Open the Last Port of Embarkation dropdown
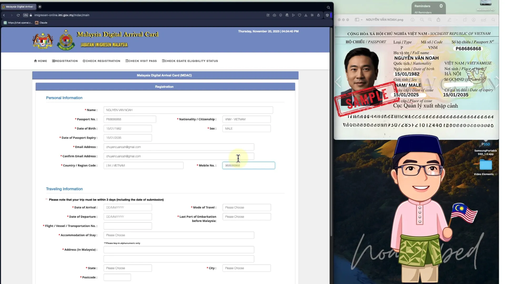The width and height of the screenshot is (505, 284). pyautogui.click(x=246, y=217)
